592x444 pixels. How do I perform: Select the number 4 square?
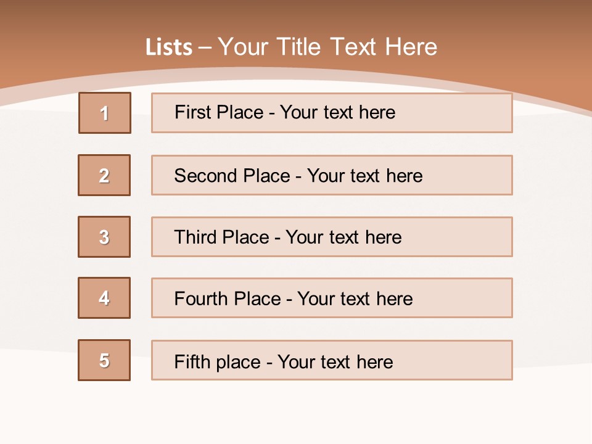point(104,298)
